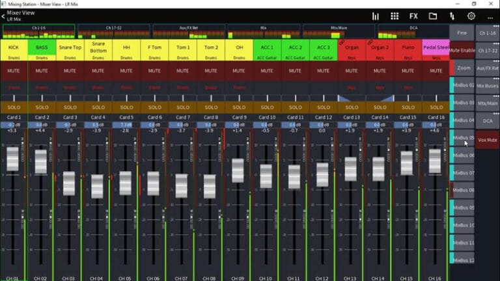Select the Mtx/Main meter bank tab

pos(339,31)
